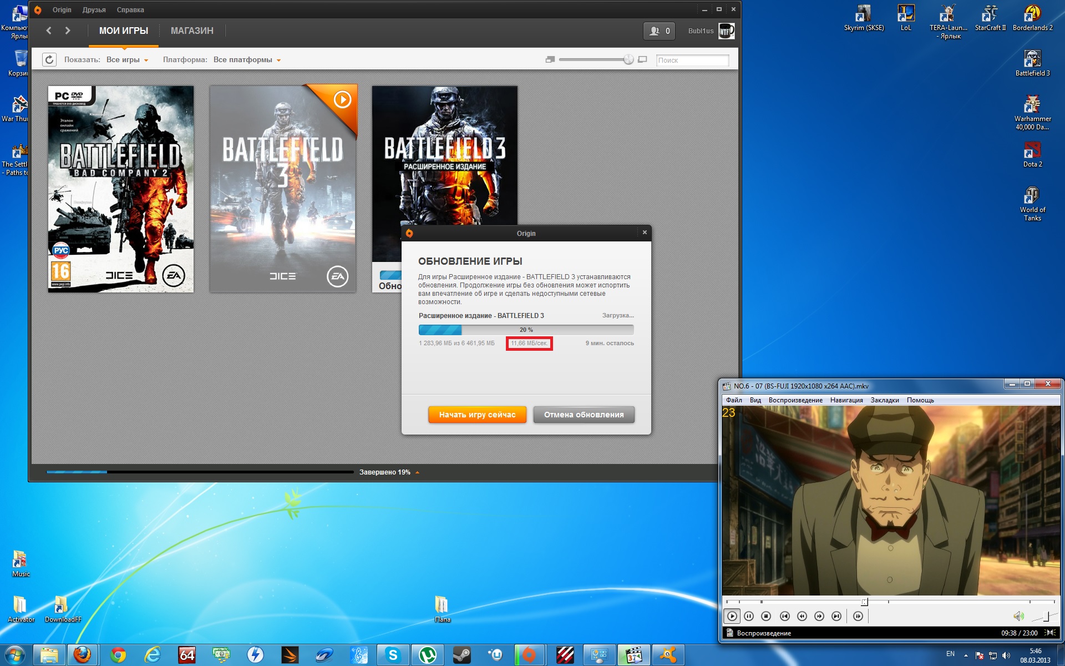Viewport: 1065px width, 666px height.
Task: Open TERA-Launcher desktop shortcut
Action: [948, 22]
